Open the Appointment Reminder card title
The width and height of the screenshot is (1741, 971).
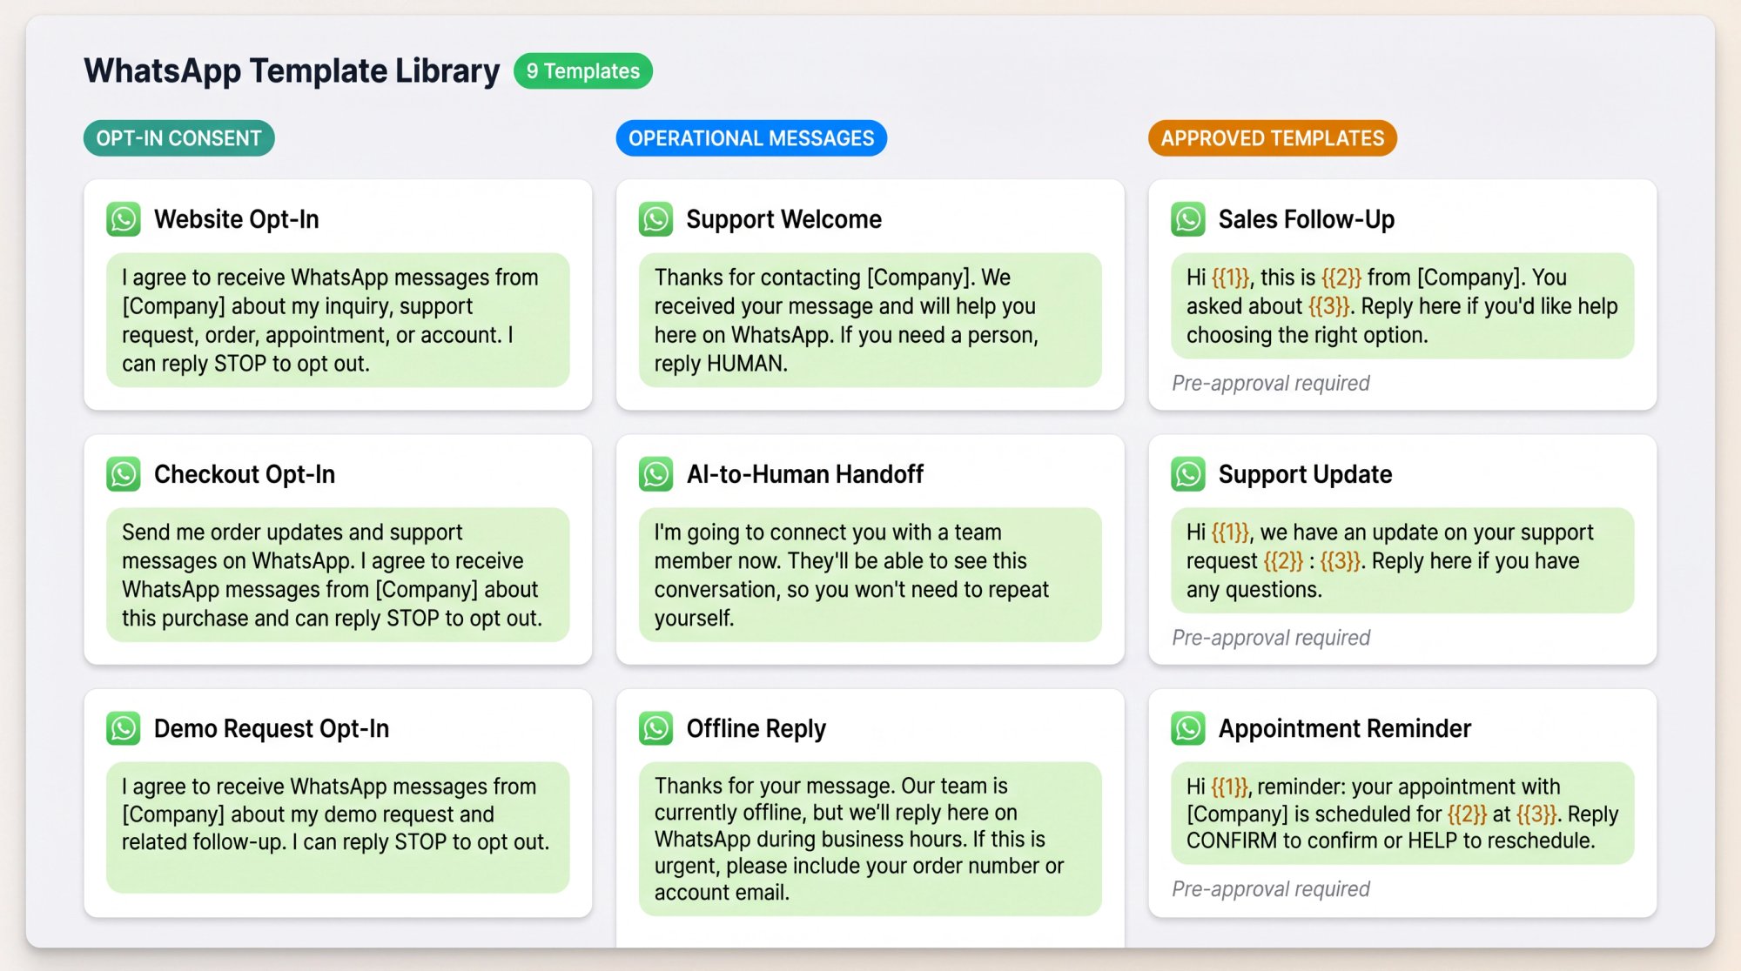(x=1345, y=728)
